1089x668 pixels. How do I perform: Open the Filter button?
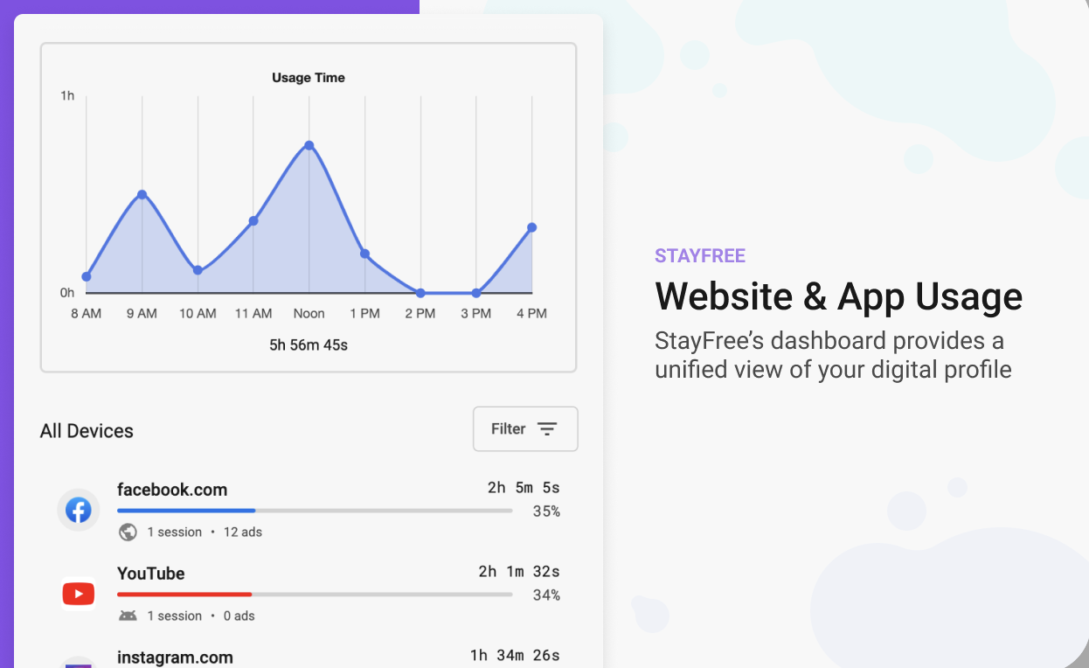click(525, 428)
